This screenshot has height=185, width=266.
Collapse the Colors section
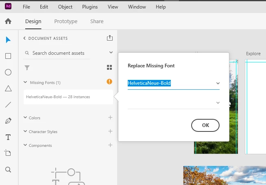(x=25, y=118)
